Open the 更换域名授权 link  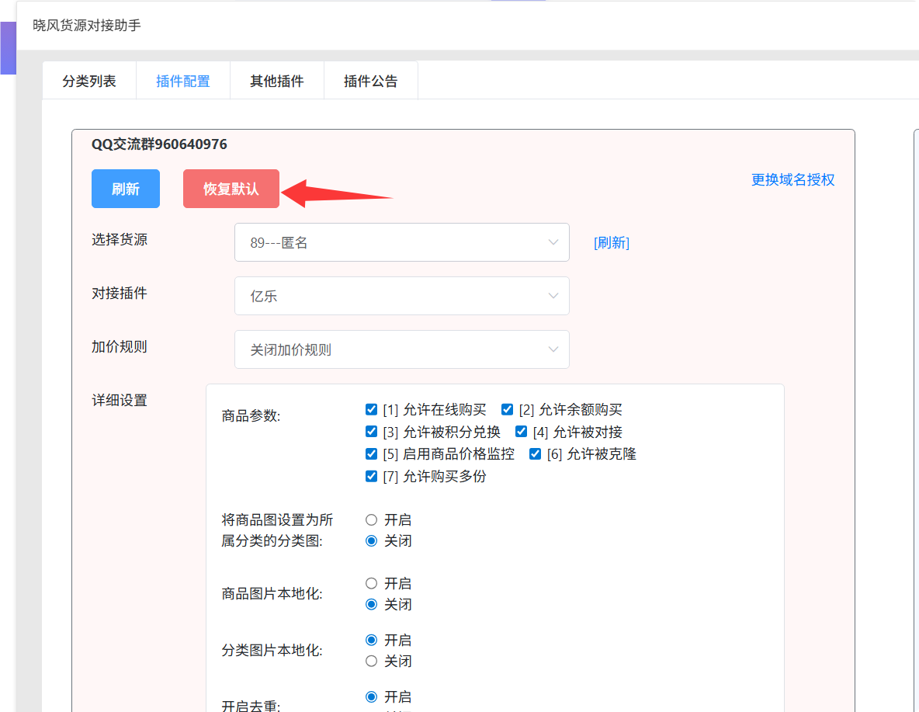pos(792,180)
